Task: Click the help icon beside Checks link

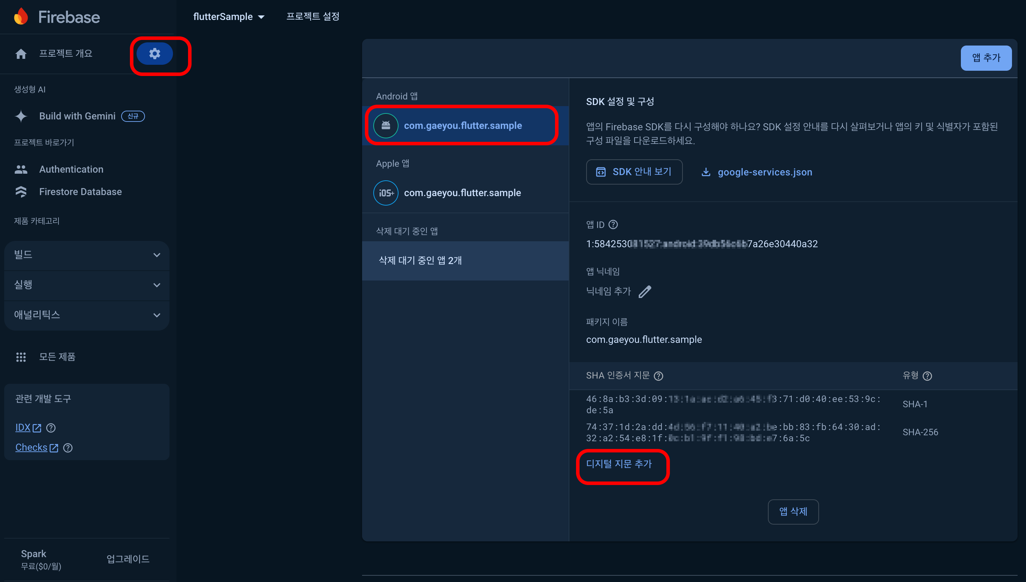Action: coord(68,448)
